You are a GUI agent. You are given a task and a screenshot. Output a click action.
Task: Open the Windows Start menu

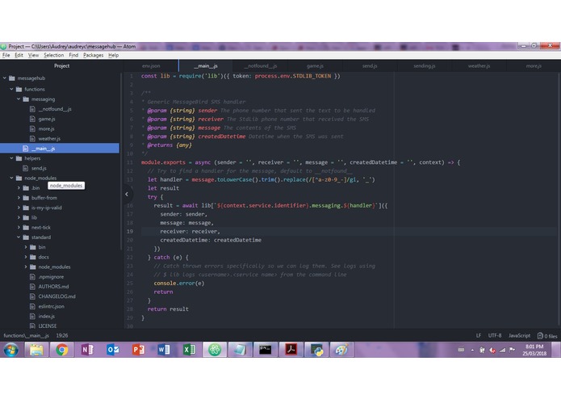point(11,350)
